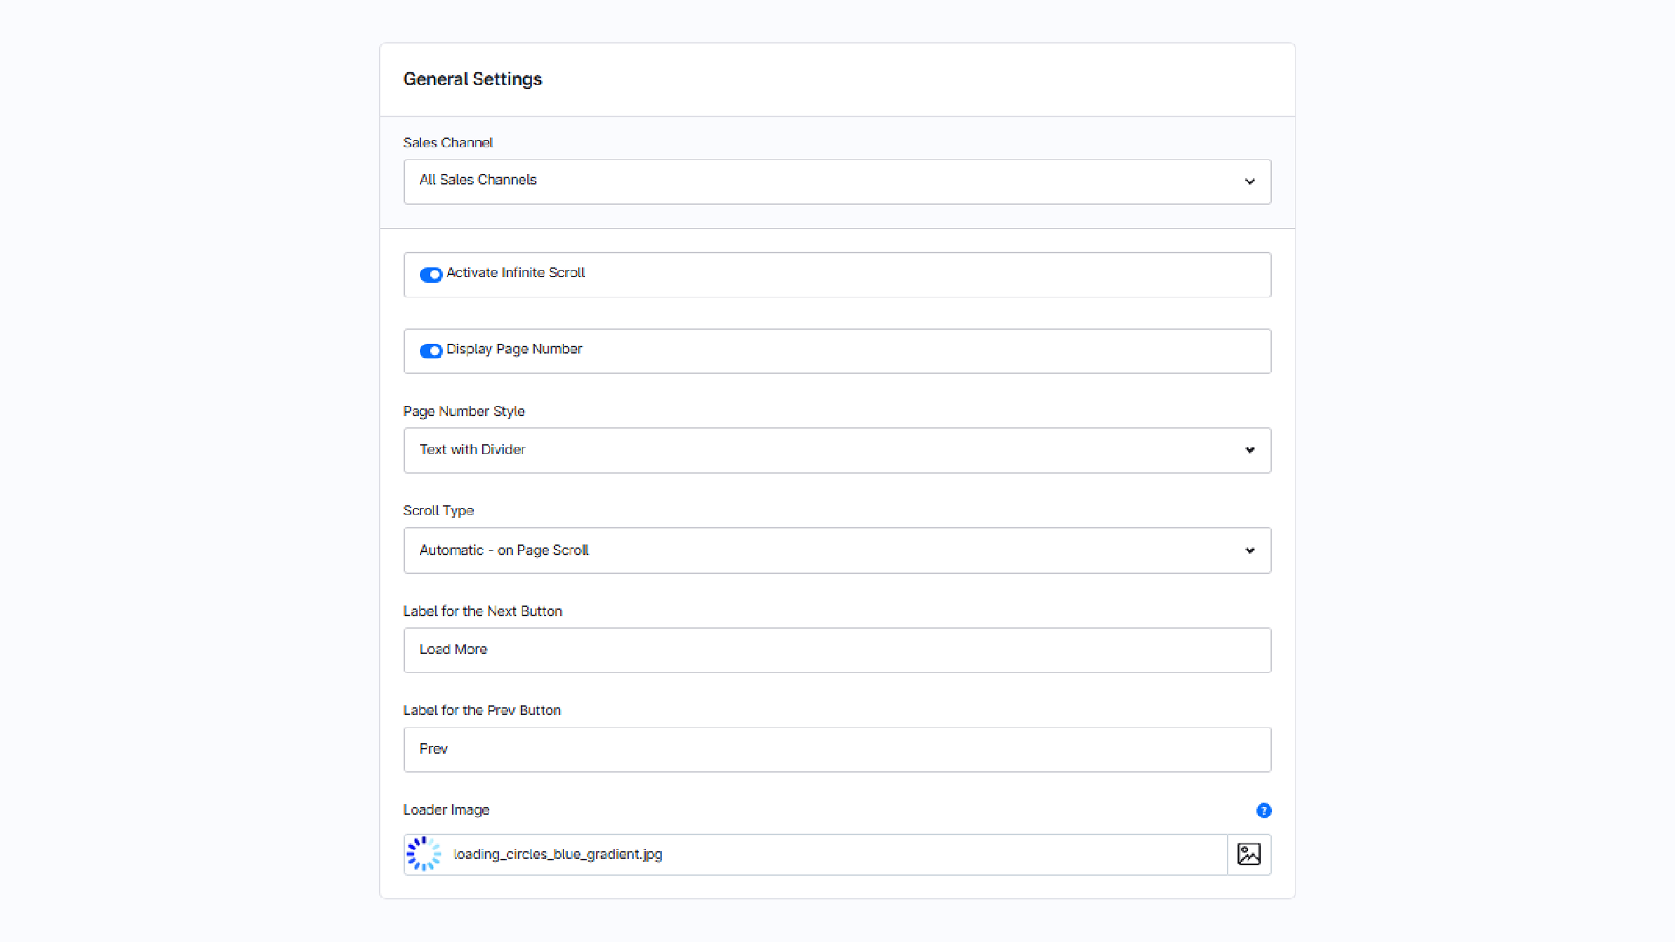The image size is (1675, 942).
Task: Click the Display Page Number label text
Action: click(x=514, y=350)
